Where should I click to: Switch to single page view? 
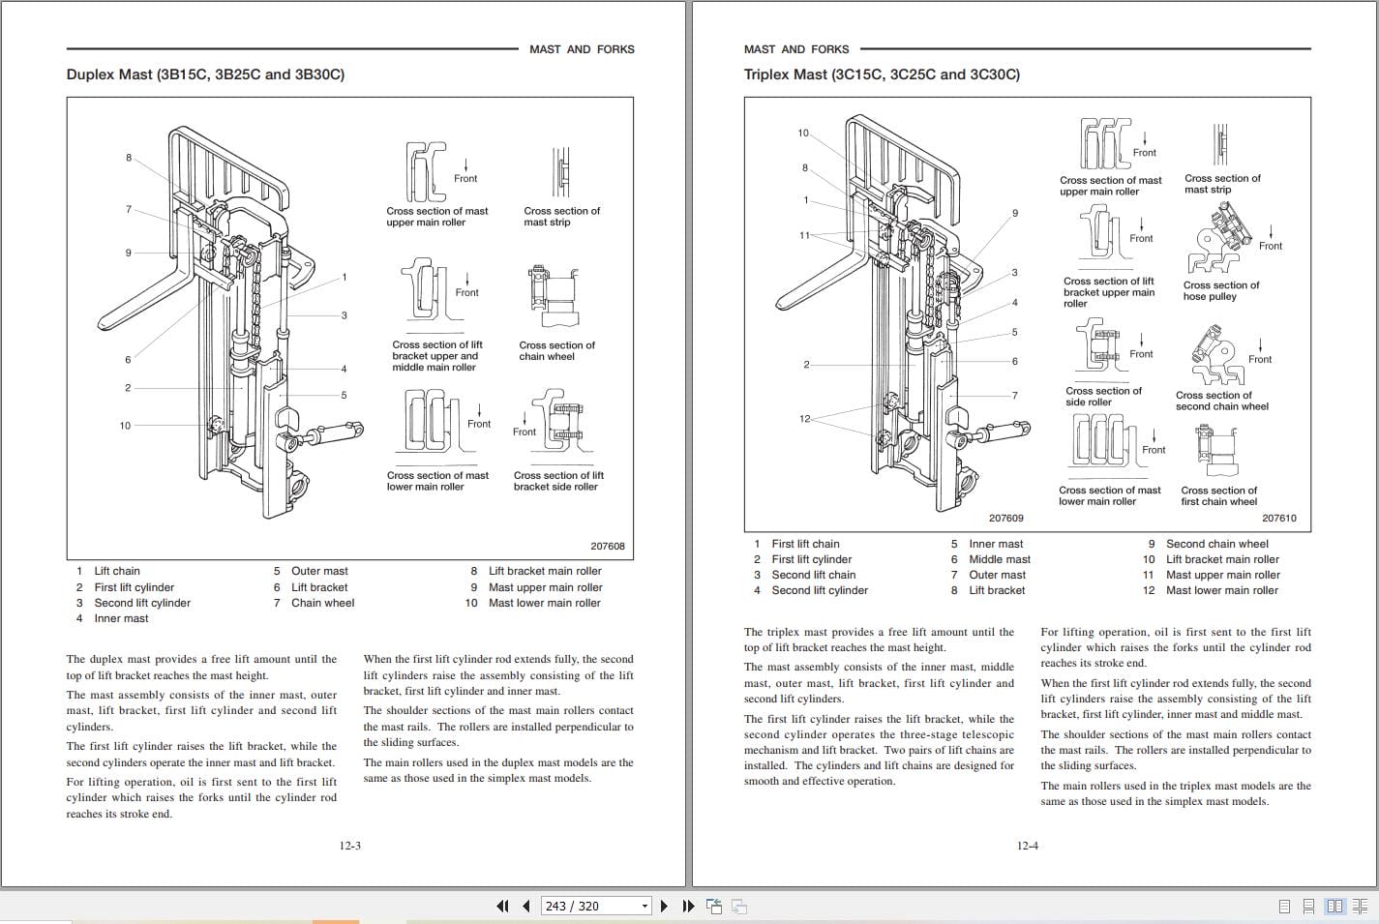point(1284,907)
